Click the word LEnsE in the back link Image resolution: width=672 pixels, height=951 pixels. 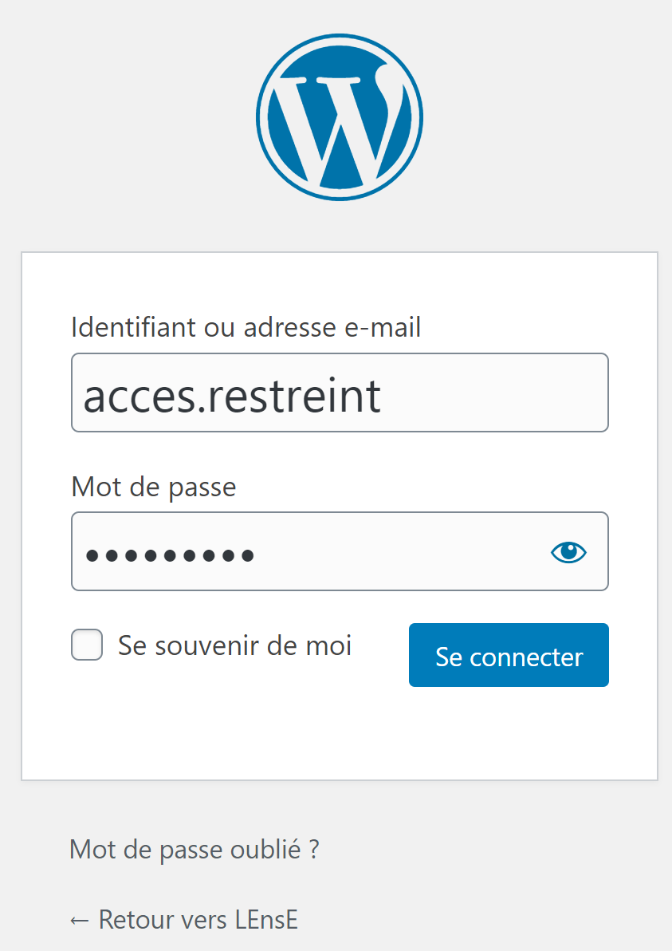[x=266, y=920]
